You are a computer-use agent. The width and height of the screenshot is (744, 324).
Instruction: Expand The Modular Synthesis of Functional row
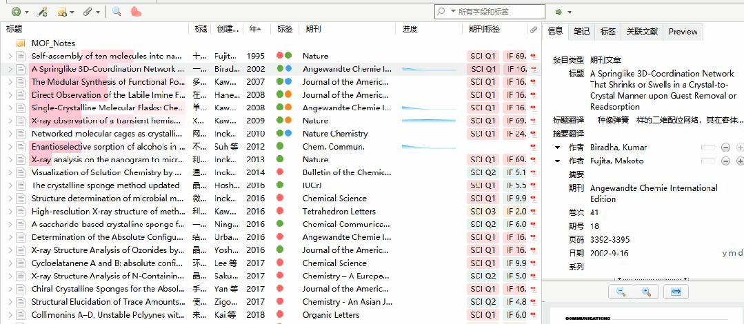10,82
